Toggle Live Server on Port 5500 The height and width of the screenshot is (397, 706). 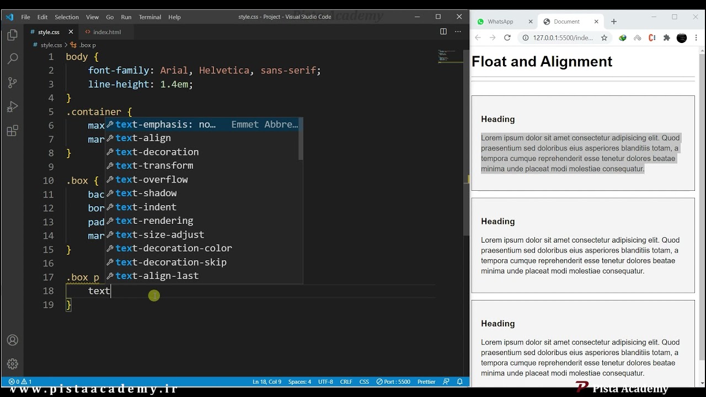point(393,382)
